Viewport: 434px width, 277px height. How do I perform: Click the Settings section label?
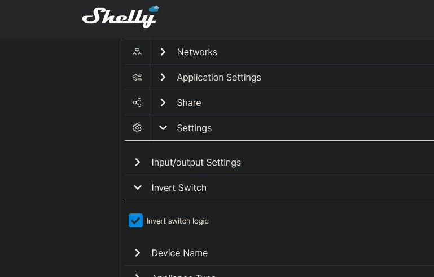click(194, 128)
